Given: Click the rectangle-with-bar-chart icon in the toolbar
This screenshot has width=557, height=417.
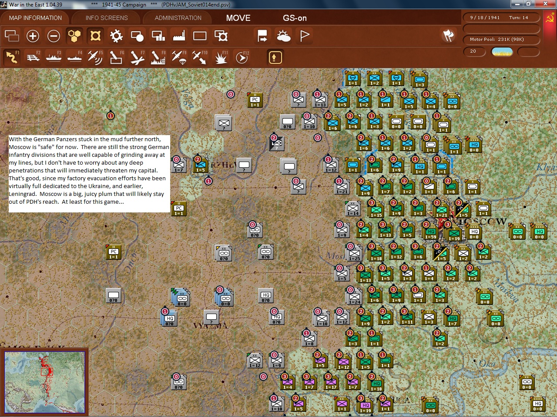Looking at the screenshot, I should (x=158, y=36).
